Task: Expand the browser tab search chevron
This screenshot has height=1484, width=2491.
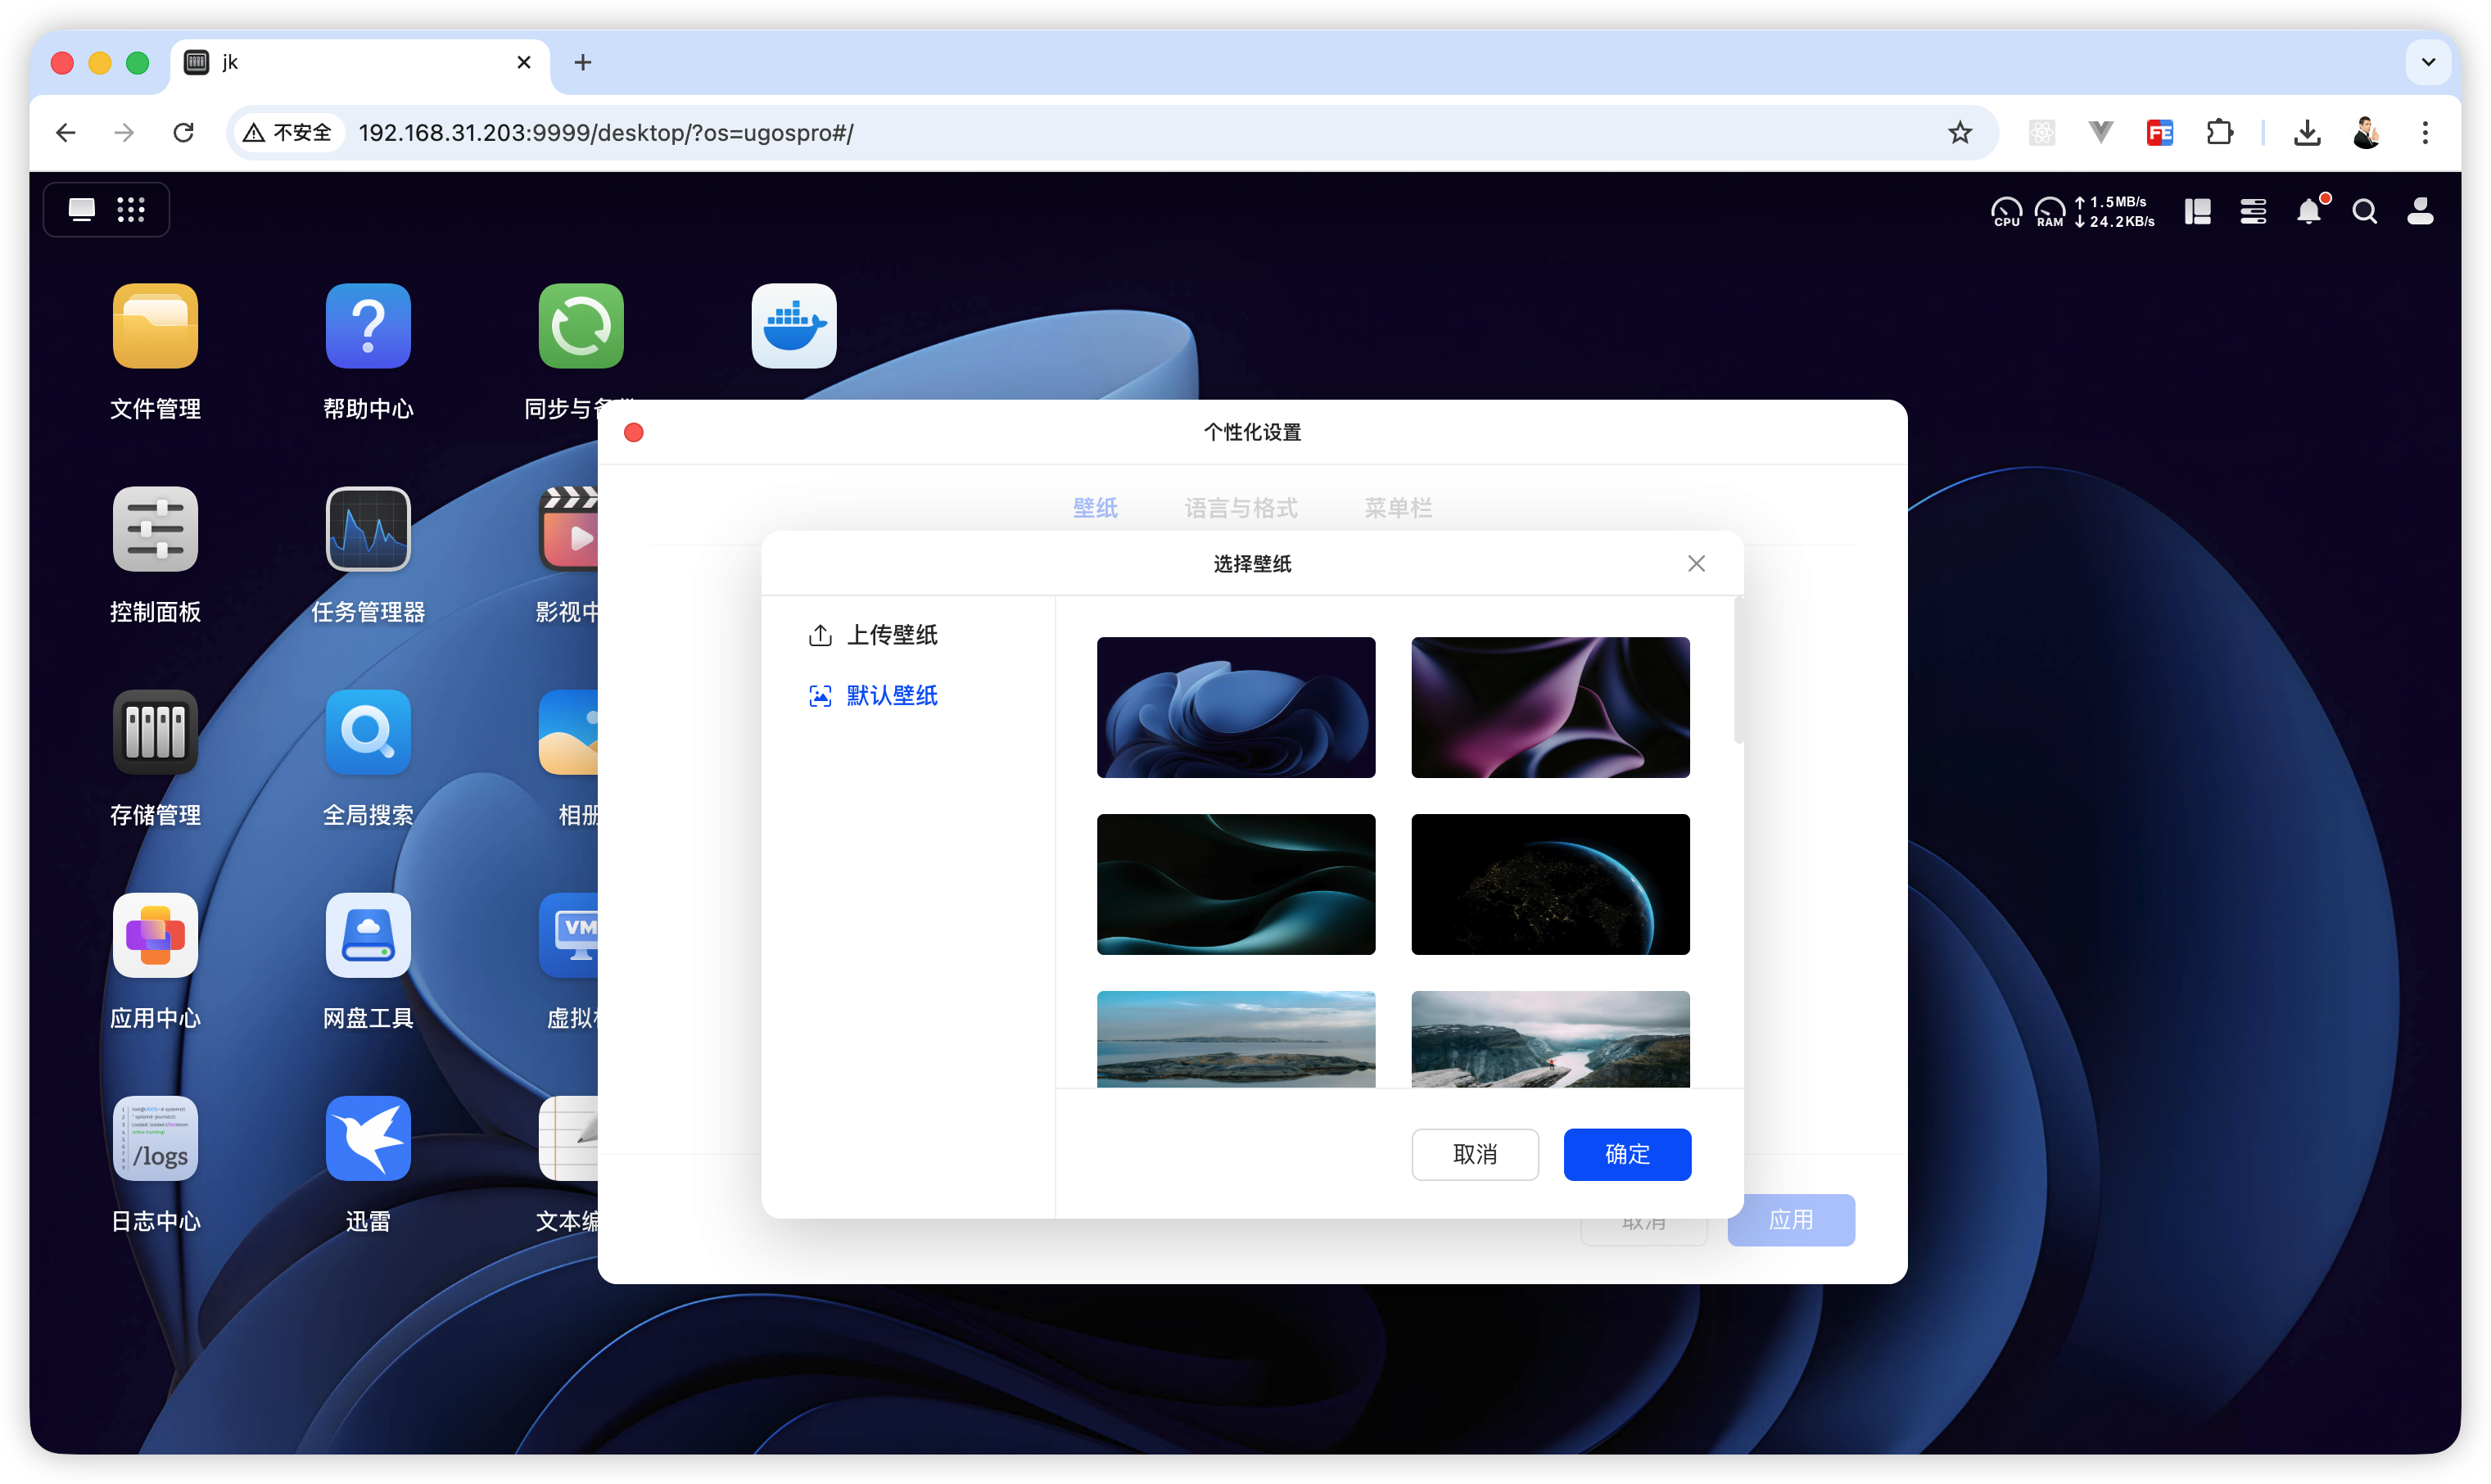Action: coord(2428,62)
